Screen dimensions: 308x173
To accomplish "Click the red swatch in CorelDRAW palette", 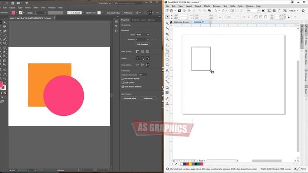I will pos(187,164).
